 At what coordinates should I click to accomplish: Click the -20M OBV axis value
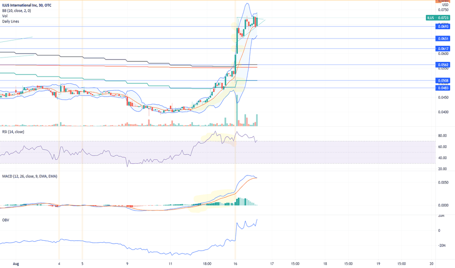tap(442, 246)
